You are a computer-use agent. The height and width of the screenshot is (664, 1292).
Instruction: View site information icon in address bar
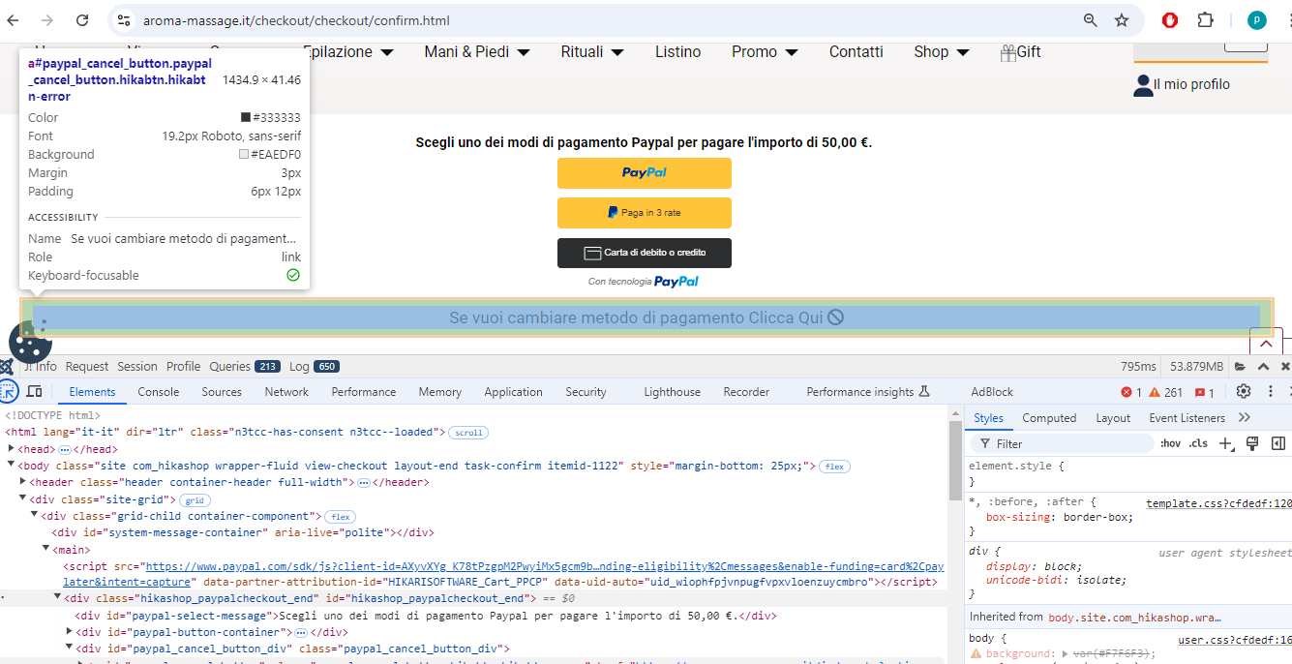tap(122, 20)
